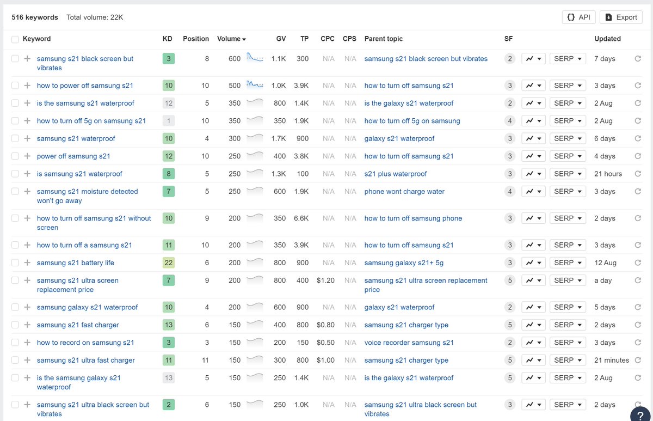Viewport: 653px width, 421px height.
Task: Add "samsung s21 waterproof" via its plus icon
Action: [26, 138]
